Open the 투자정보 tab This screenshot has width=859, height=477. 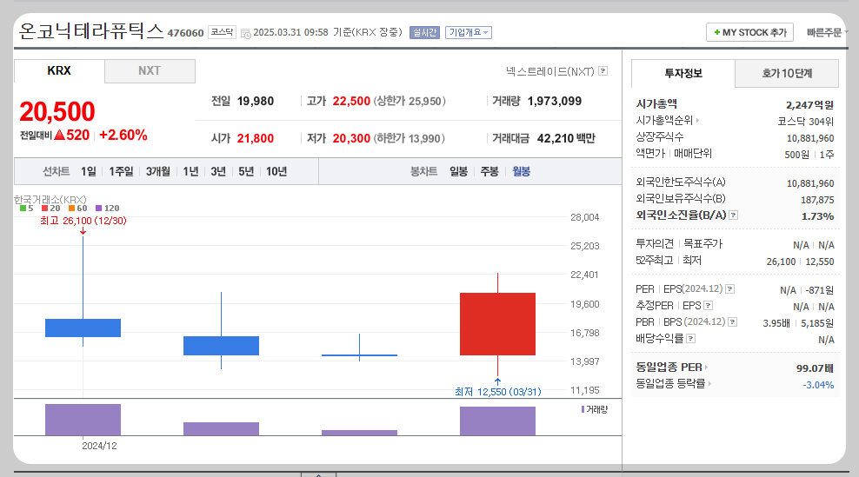(683, 73)
